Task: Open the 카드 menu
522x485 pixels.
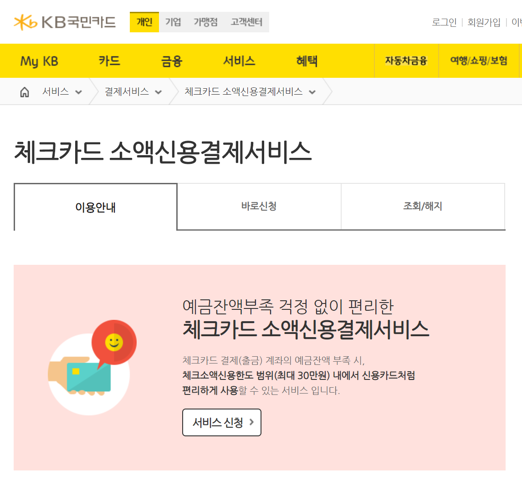Action: click(109, 61)
